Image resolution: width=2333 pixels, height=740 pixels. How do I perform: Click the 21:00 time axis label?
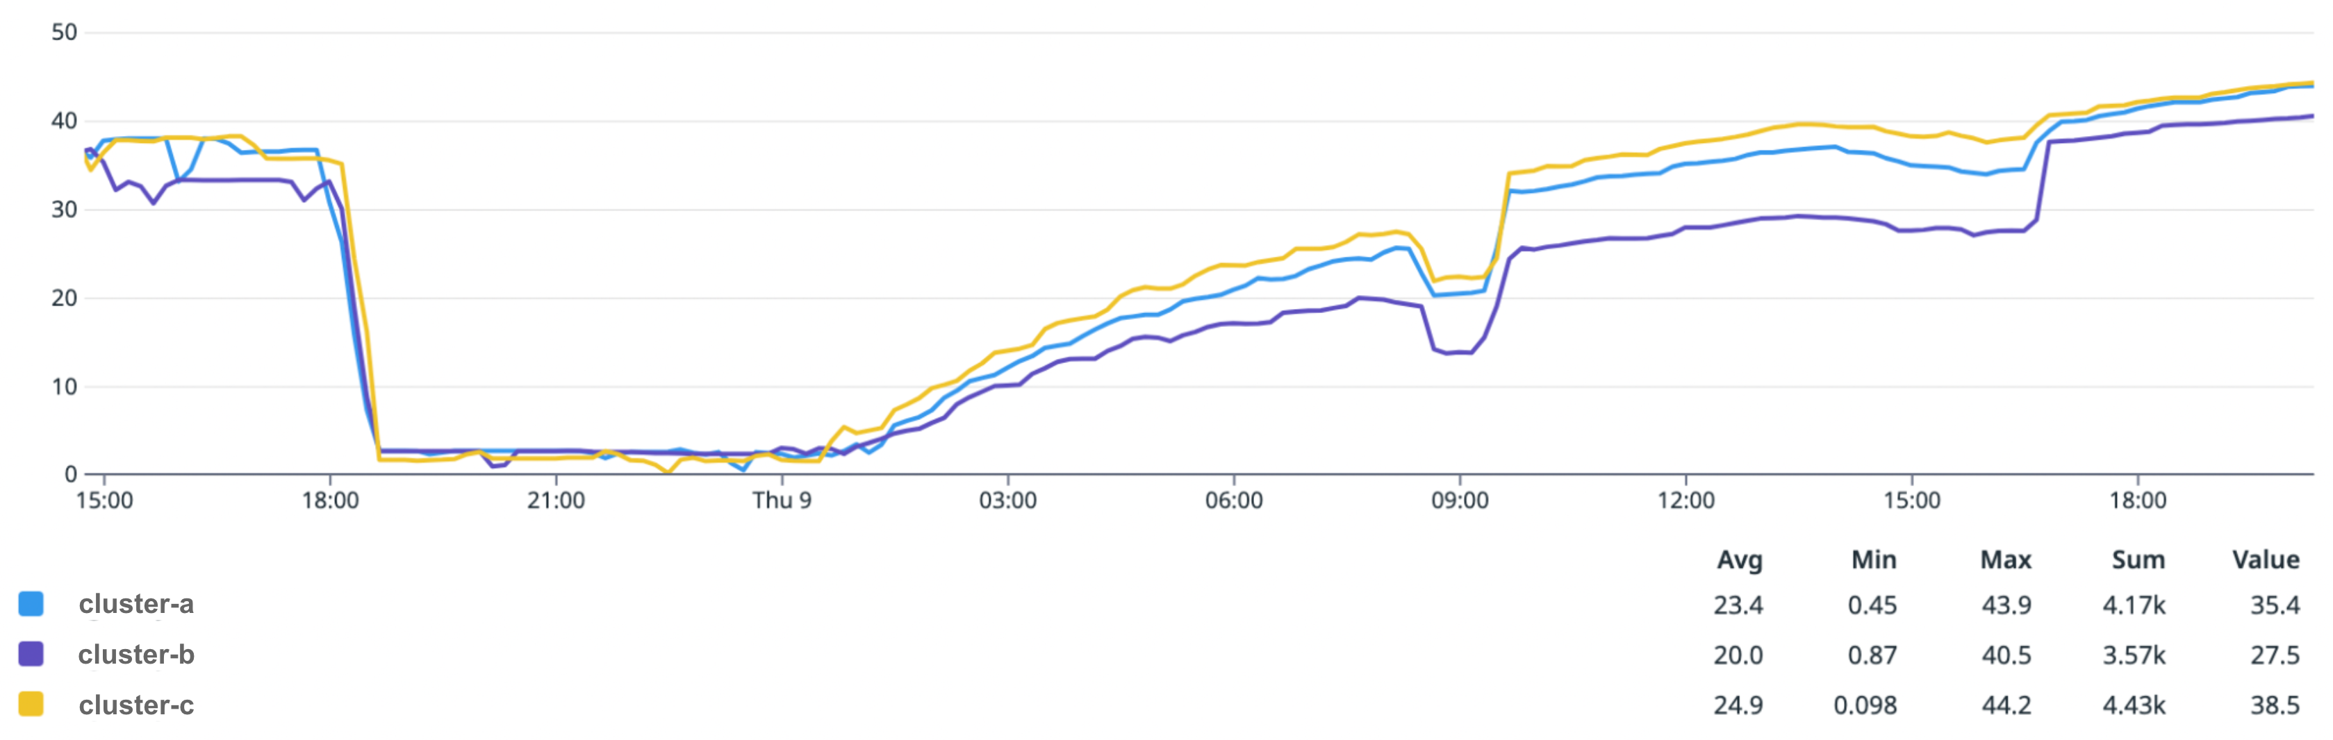[x=555, y=501]
